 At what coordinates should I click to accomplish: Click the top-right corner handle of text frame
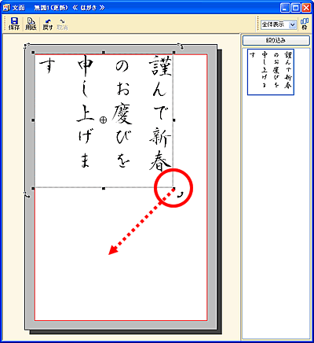tap(174, 53)
